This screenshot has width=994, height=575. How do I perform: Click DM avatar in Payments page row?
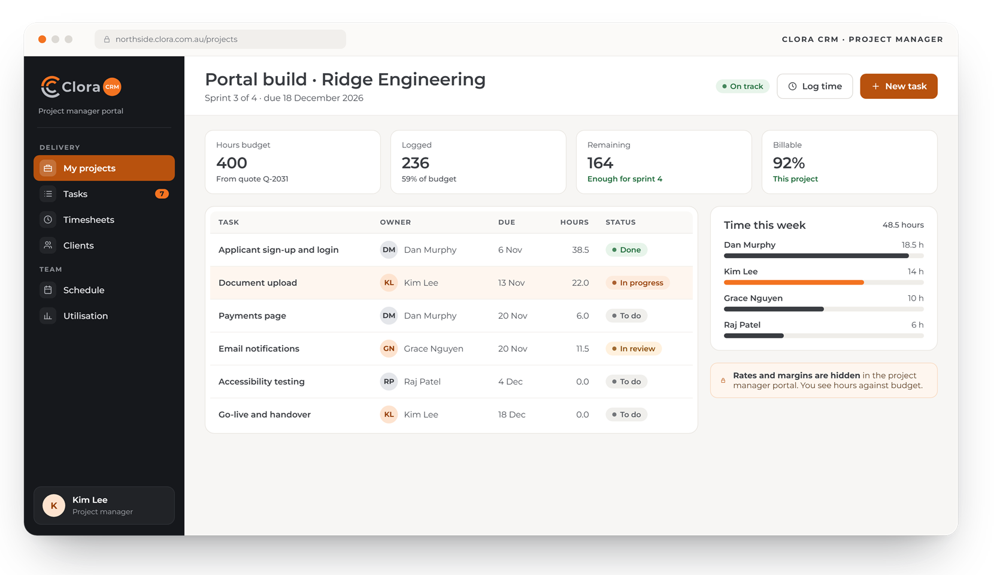click(389, 316)
